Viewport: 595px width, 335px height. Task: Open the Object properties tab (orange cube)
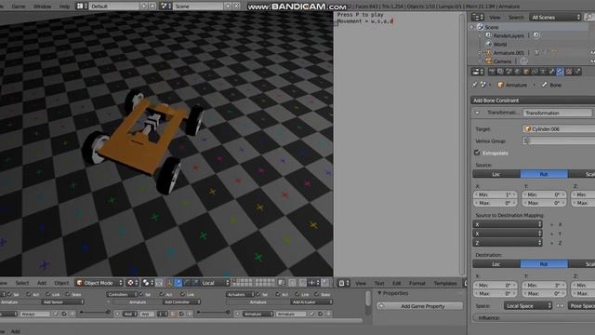(x=526, y=72)
